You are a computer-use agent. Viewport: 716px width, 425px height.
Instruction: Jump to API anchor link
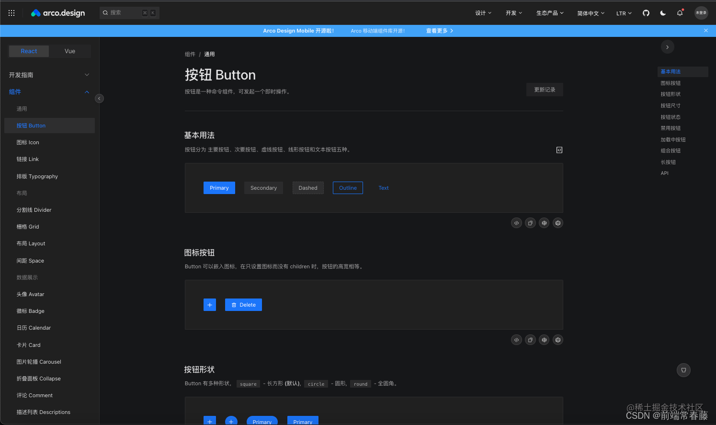coord(664,173)
